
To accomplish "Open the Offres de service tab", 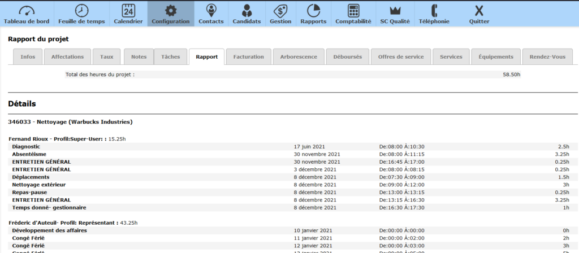I will click(401, 57).
